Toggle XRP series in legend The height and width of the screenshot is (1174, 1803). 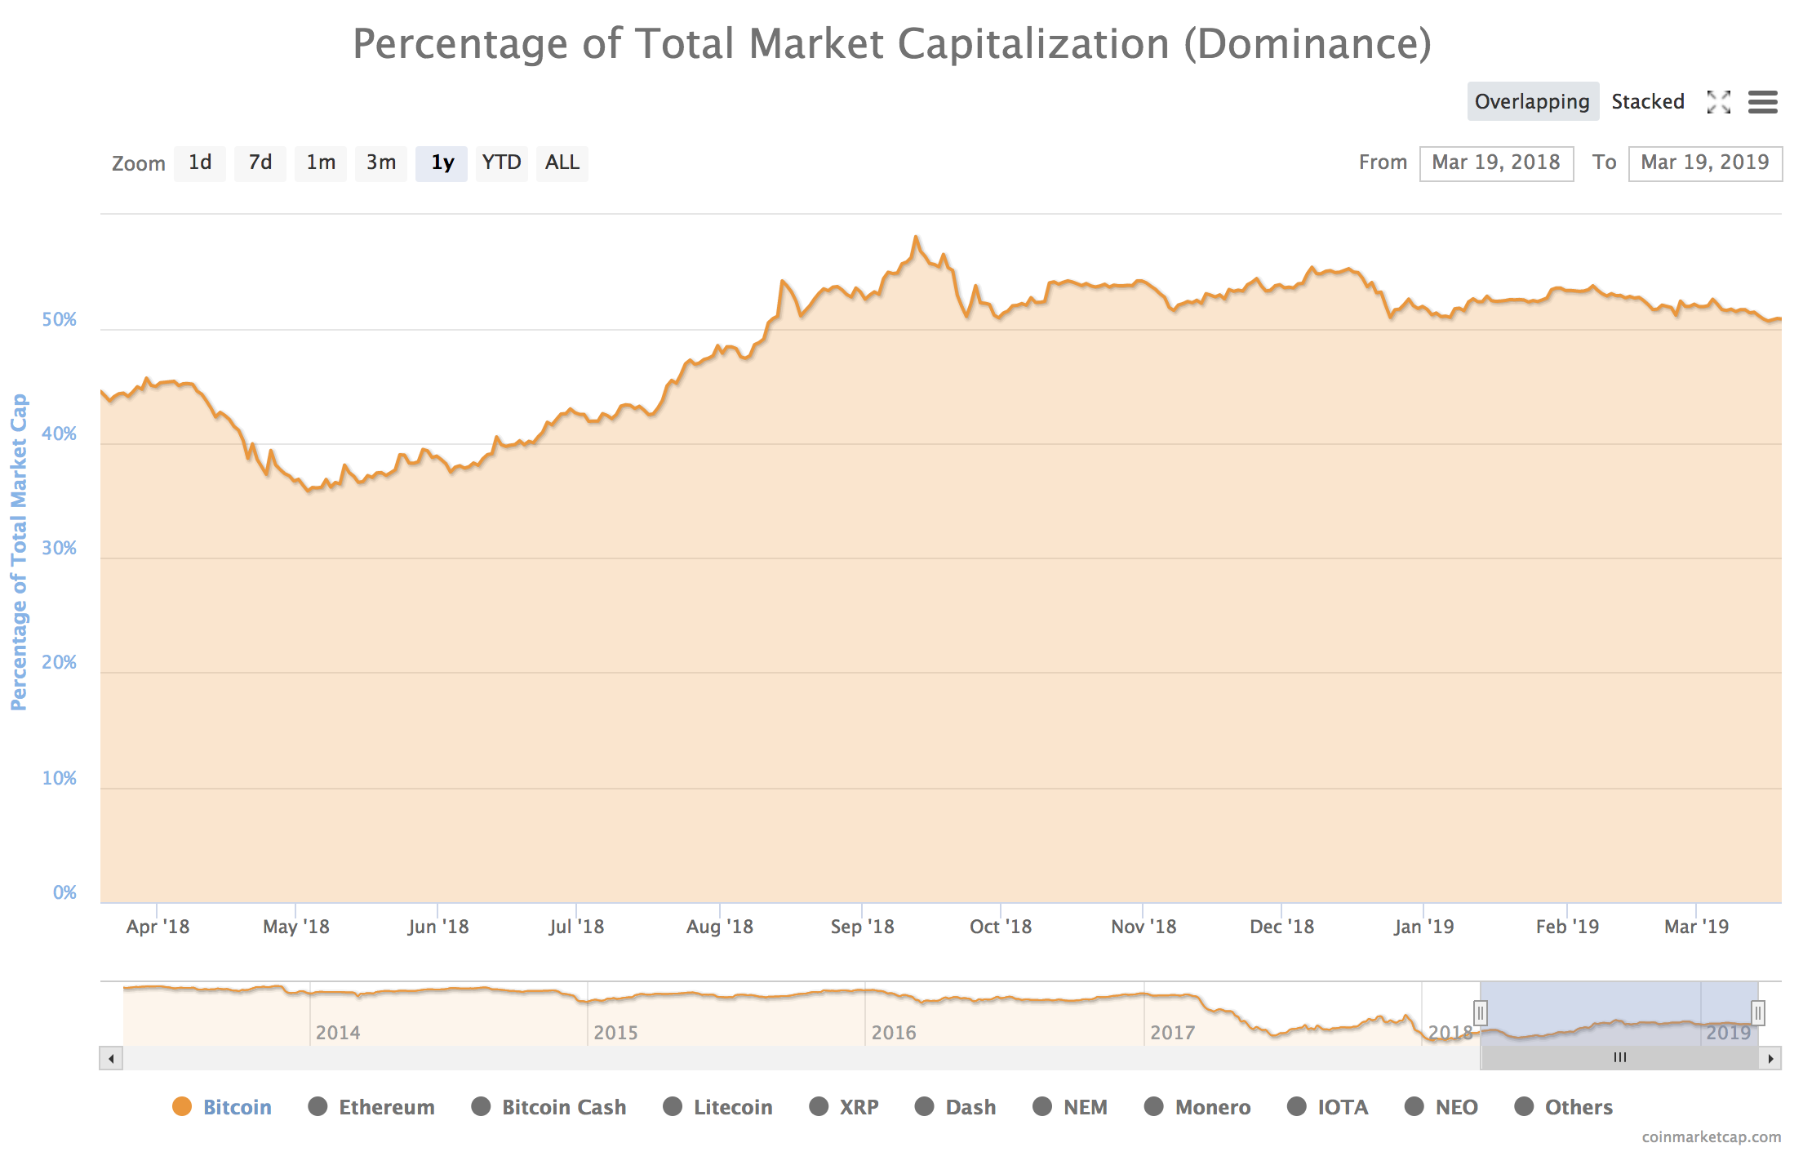point(844,1107)
